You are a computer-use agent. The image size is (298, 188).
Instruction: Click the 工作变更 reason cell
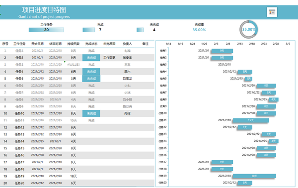(x=109, y=58)
